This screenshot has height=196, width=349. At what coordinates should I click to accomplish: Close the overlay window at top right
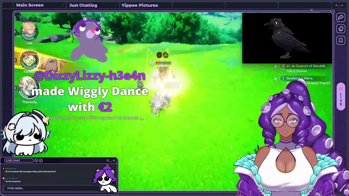[342, 5]
